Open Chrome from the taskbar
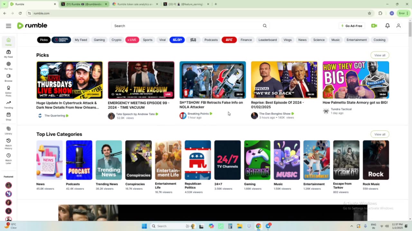 (x=258, y=226)
